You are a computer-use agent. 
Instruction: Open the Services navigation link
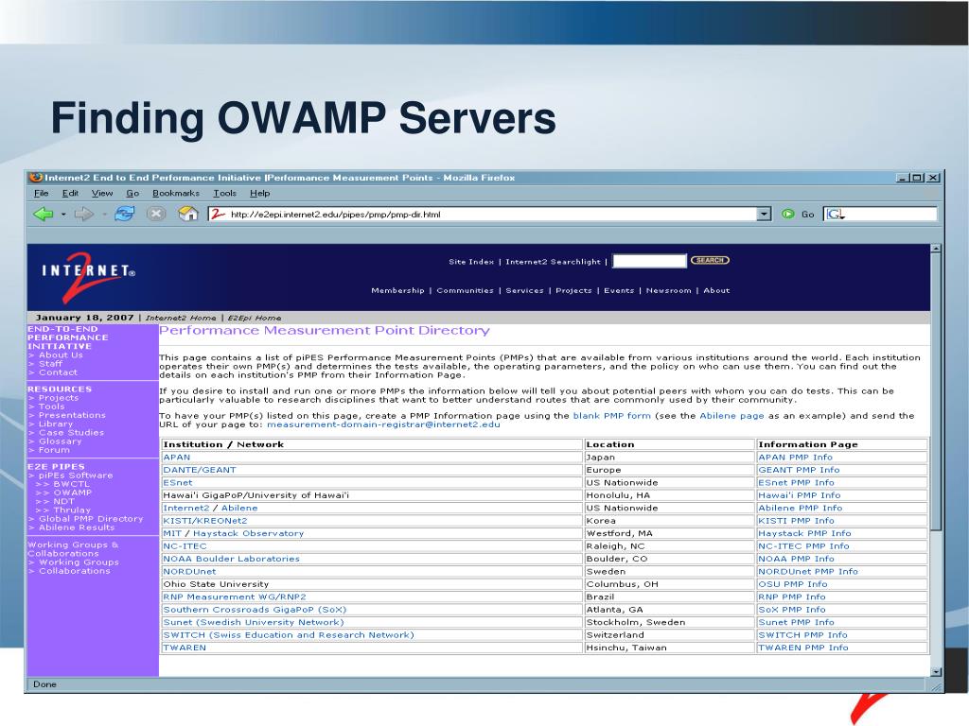tap(524, 291)
